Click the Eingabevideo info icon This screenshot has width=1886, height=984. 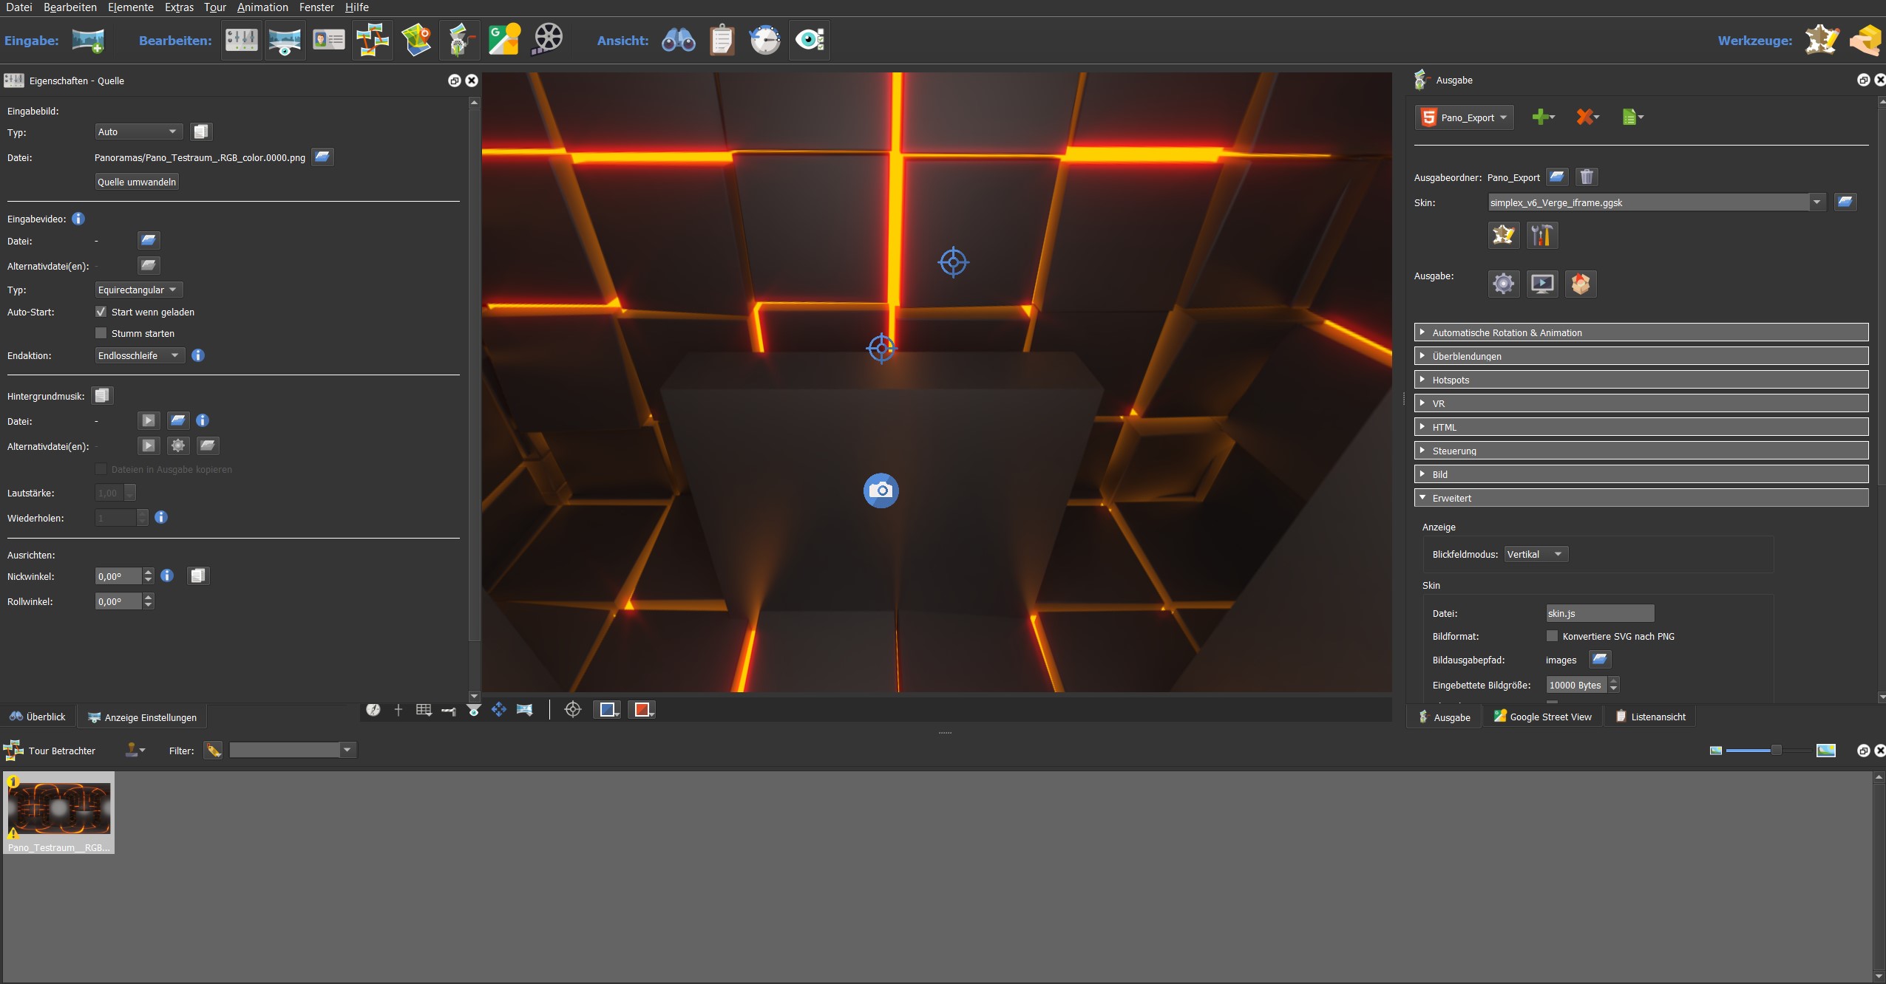click(x=78, y=219)
